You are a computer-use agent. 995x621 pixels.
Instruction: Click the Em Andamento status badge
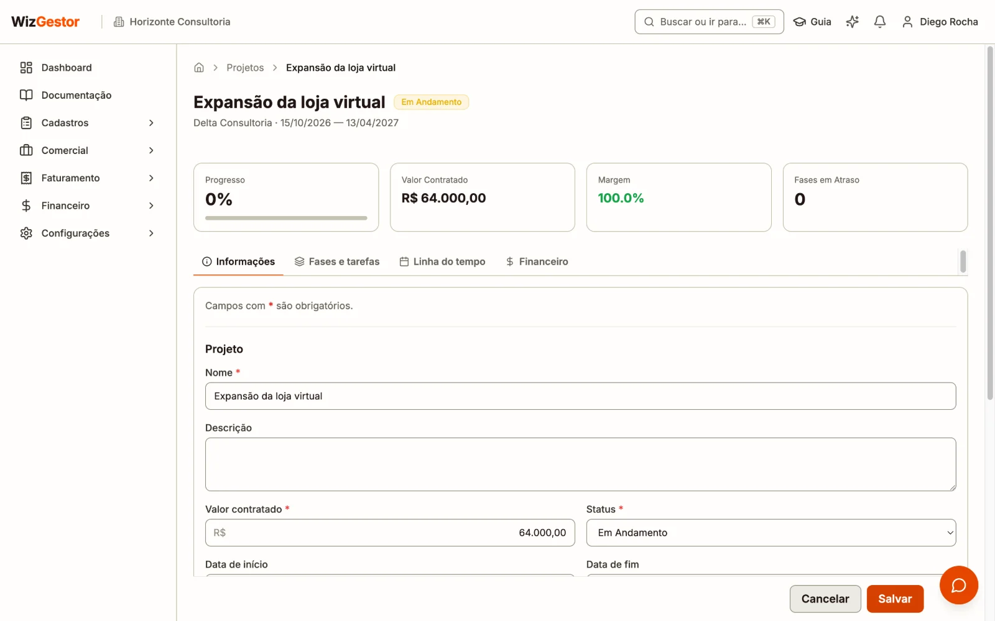point(431,102)
